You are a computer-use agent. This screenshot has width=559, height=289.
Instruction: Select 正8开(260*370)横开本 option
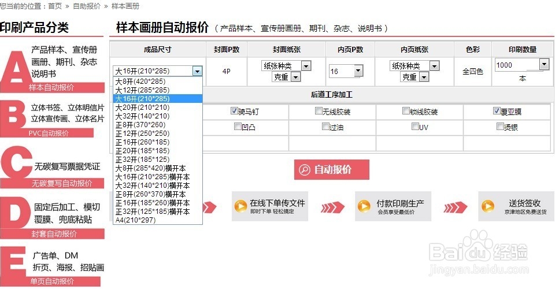click(158, 194)
